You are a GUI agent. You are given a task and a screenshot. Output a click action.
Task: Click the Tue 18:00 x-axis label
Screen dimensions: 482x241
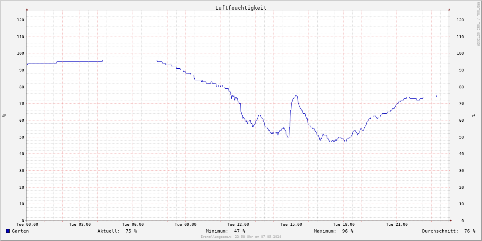point(344,225)
